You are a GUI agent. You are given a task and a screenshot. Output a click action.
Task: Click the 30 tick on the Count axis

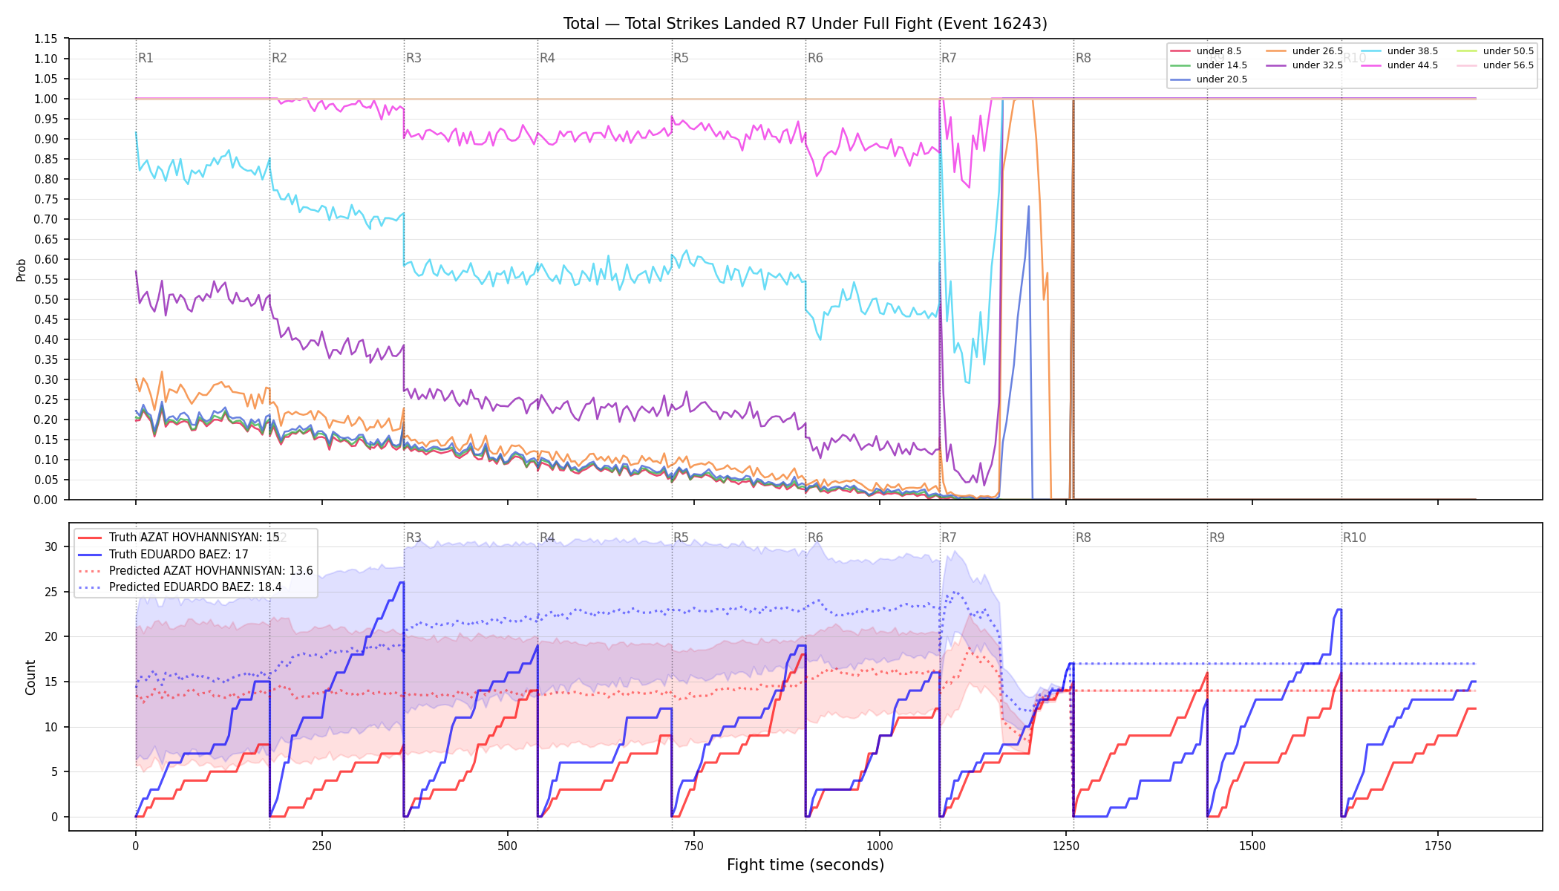tap(51, 546)
